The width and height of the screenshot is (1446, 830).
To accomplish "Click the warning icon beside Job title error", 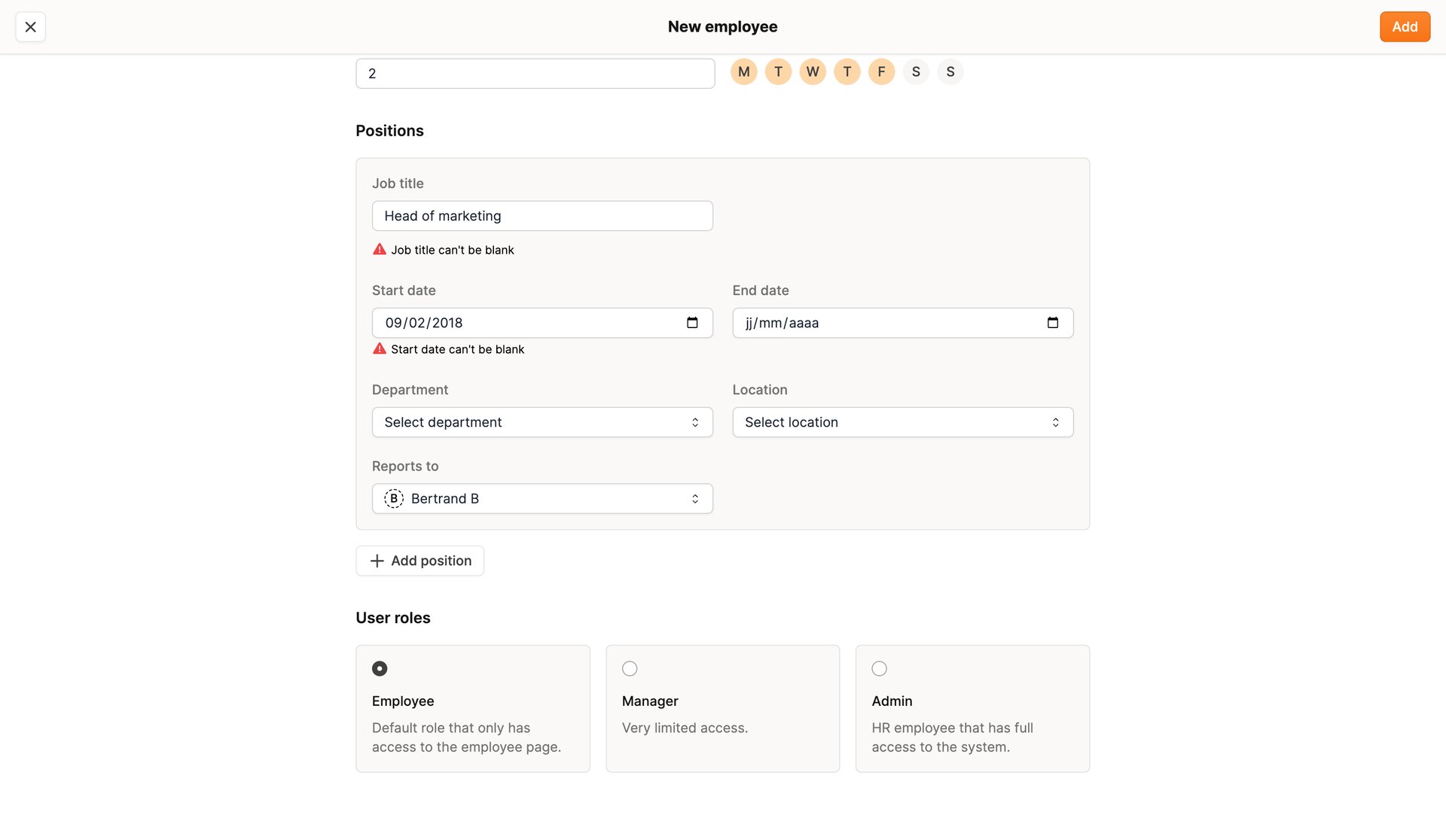I will point(380,249).
